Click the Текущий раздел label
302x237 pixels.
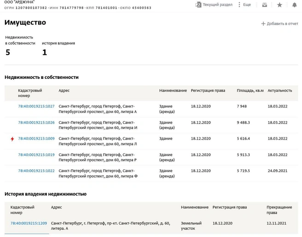coord(217,5)
